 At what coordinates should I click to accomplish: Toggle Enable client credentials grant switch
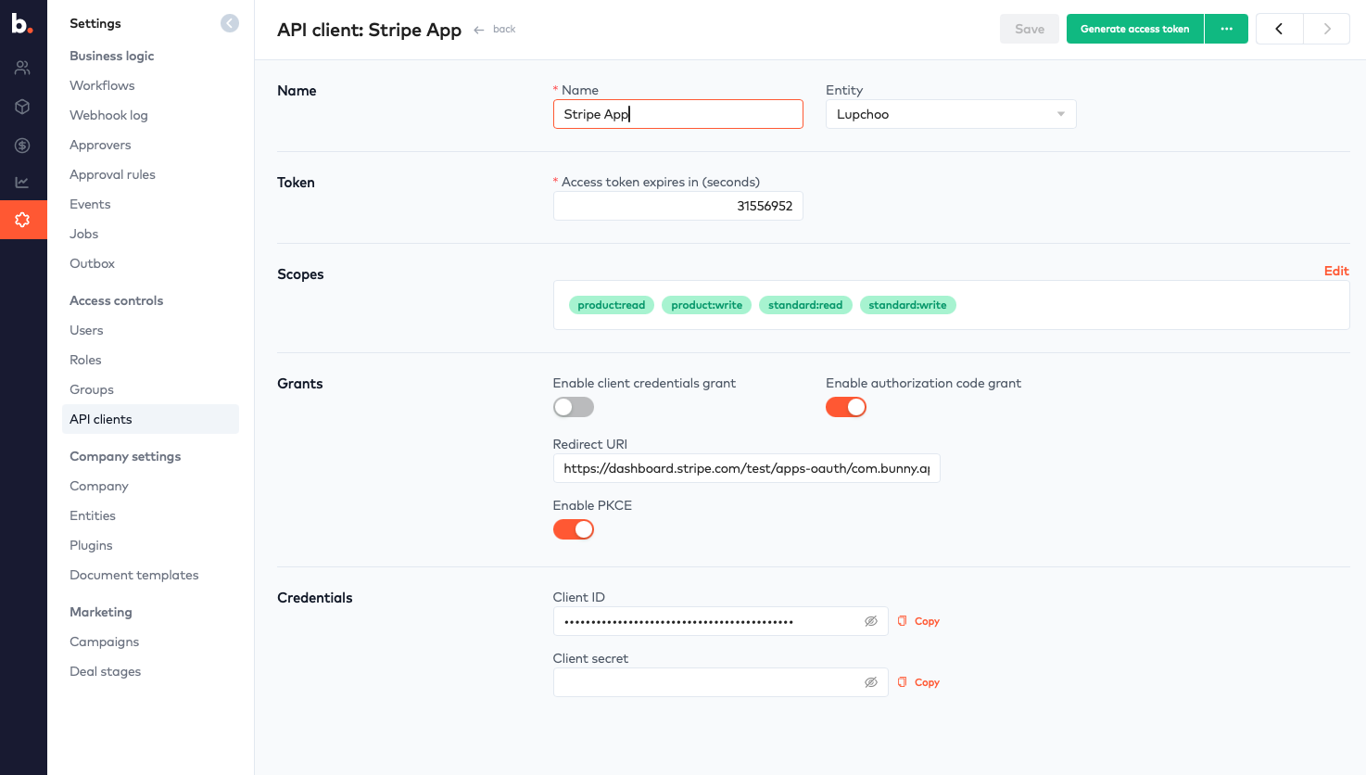click(574, 407)
